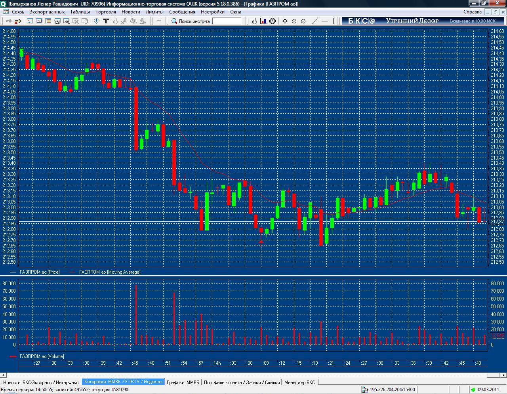Click the ГАЗПРОМ ао [Volume] legend label
Viewport: 507px width, 394px height.
pyautogui.click(x=42, y=356)
